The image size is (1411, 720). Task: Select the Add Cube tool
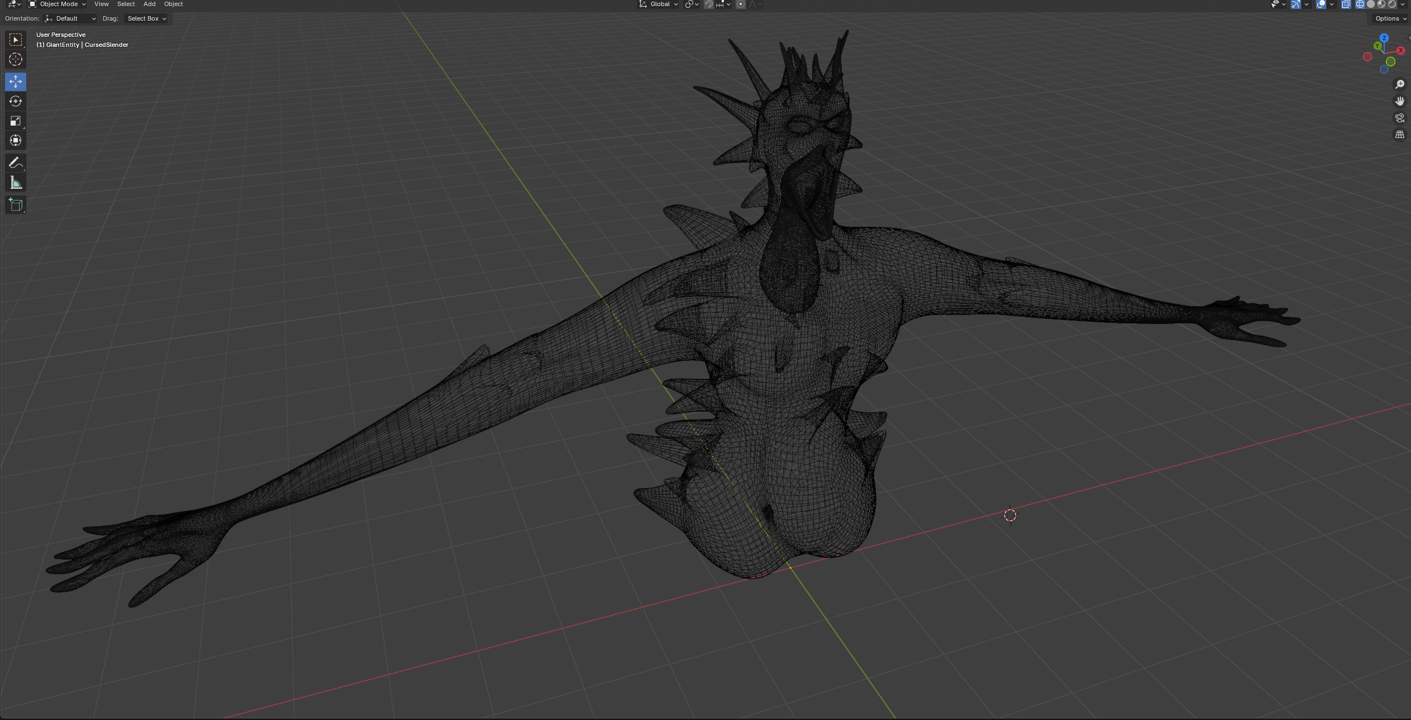16,204
